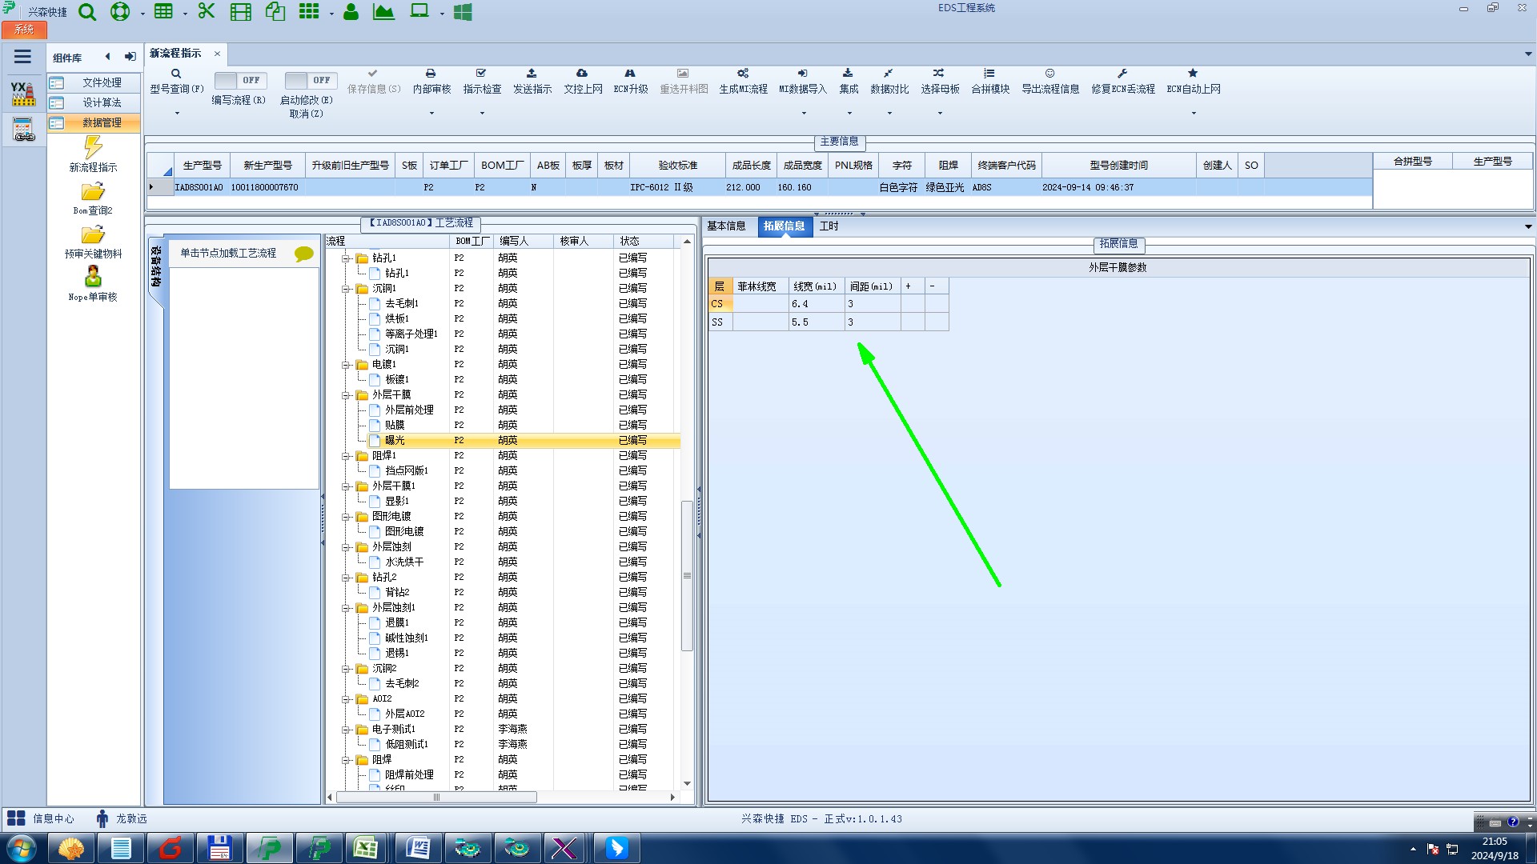Click the 型号查询 search icon
Image resolution: width=1537 pixels, height=864 pixels.
click(176, 74)
